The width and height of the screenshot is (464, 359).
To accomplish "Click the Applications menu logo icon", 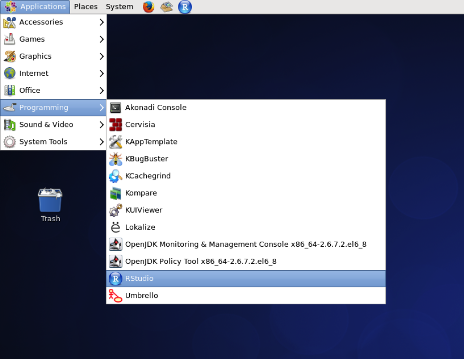I will pyautogui.click(x=11, y=7).
